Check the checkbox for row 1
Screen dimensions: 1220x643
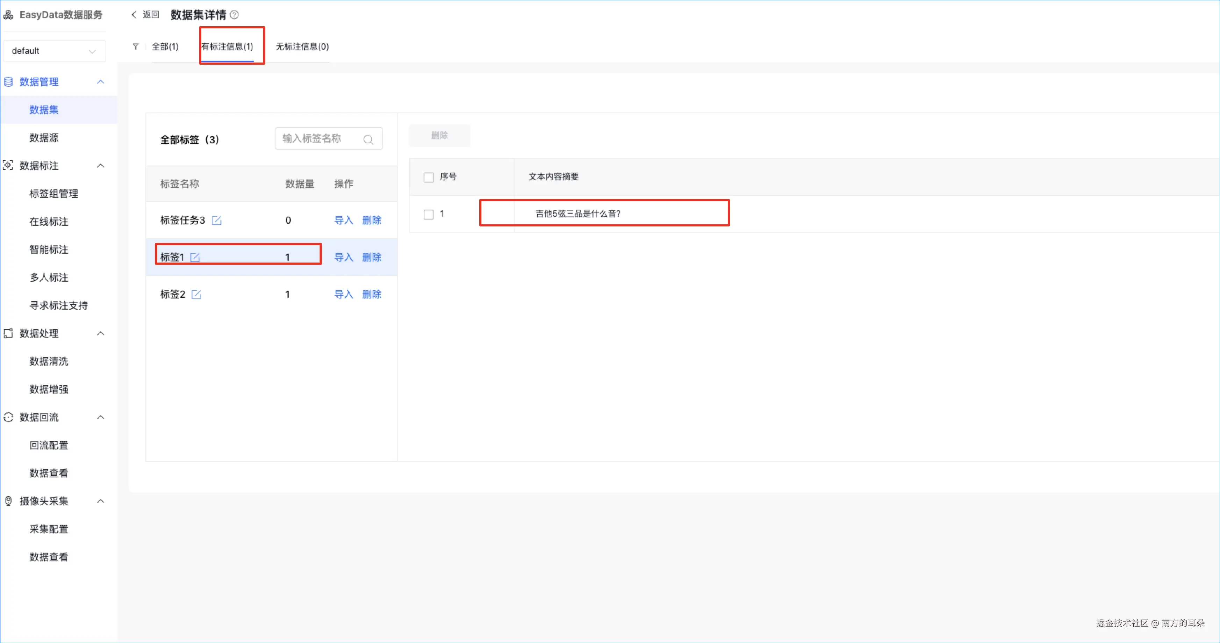pyautogui.click(x=428, y=214)
